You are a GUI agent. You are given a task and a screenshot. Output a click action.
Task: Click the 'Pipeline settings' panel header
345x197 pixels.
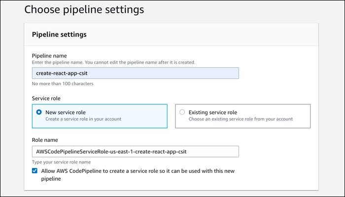[59, 34]
